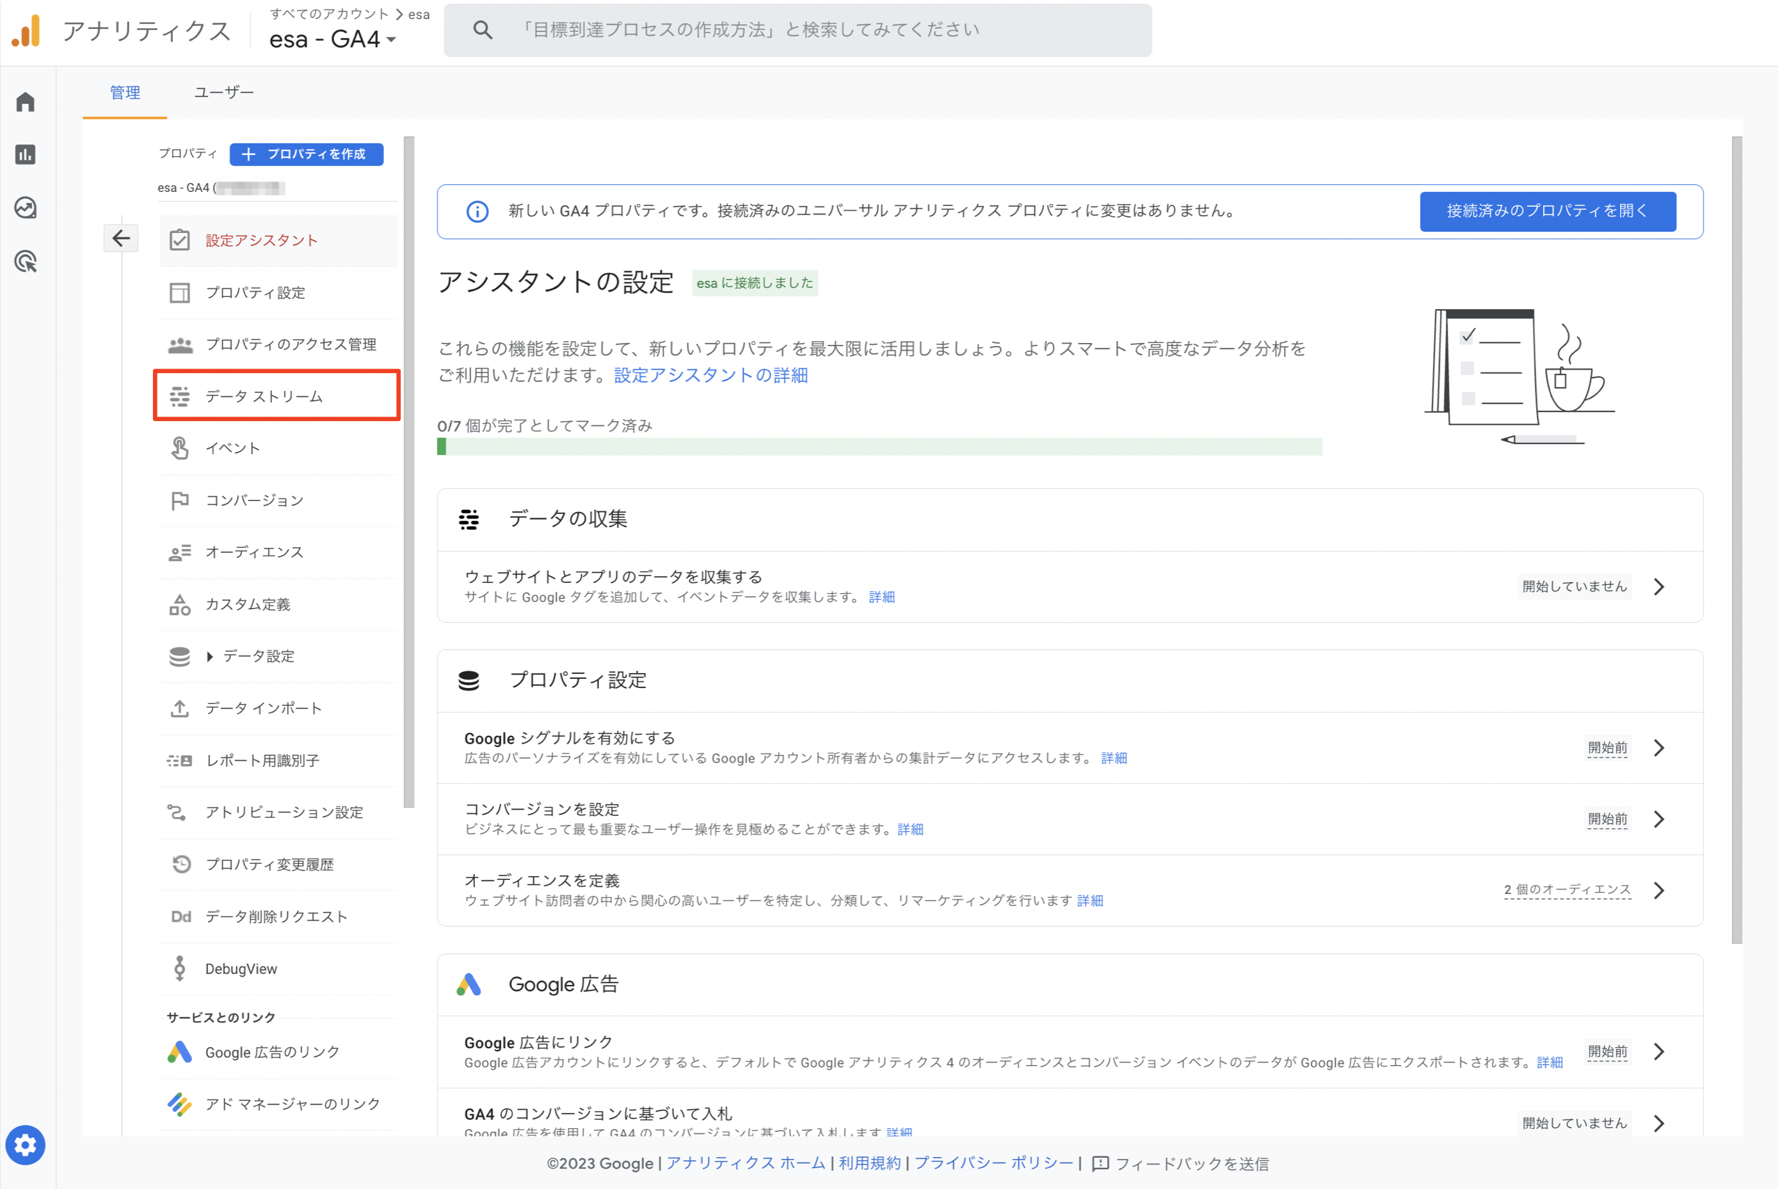
Task: Click the 詳細 link under オーディエンスを定義
Action: [1089, 901]
